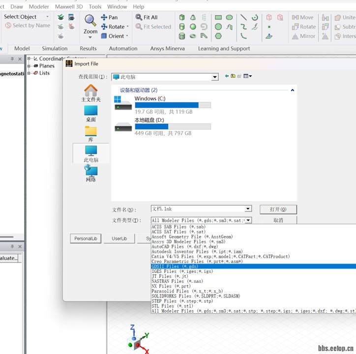Image resolution: width=356 pixels, height=354 pixels.
Task: Draw a straight line
Action: coord(243,17)
